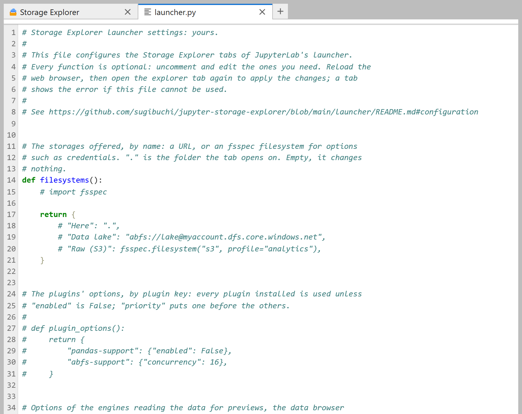Viewport: 522px width, 414px height.
Task: Click the closing brace on line 21
Action: click(42, 260)
